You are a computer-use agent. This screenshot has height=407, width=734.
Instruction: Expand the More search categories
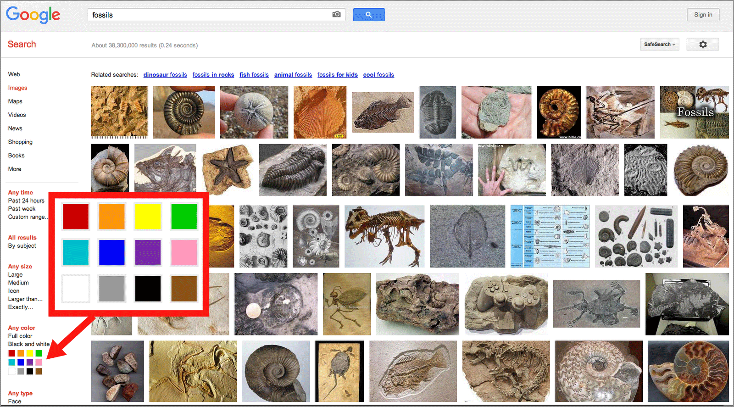pyautogui.click(x=15, y=169)
